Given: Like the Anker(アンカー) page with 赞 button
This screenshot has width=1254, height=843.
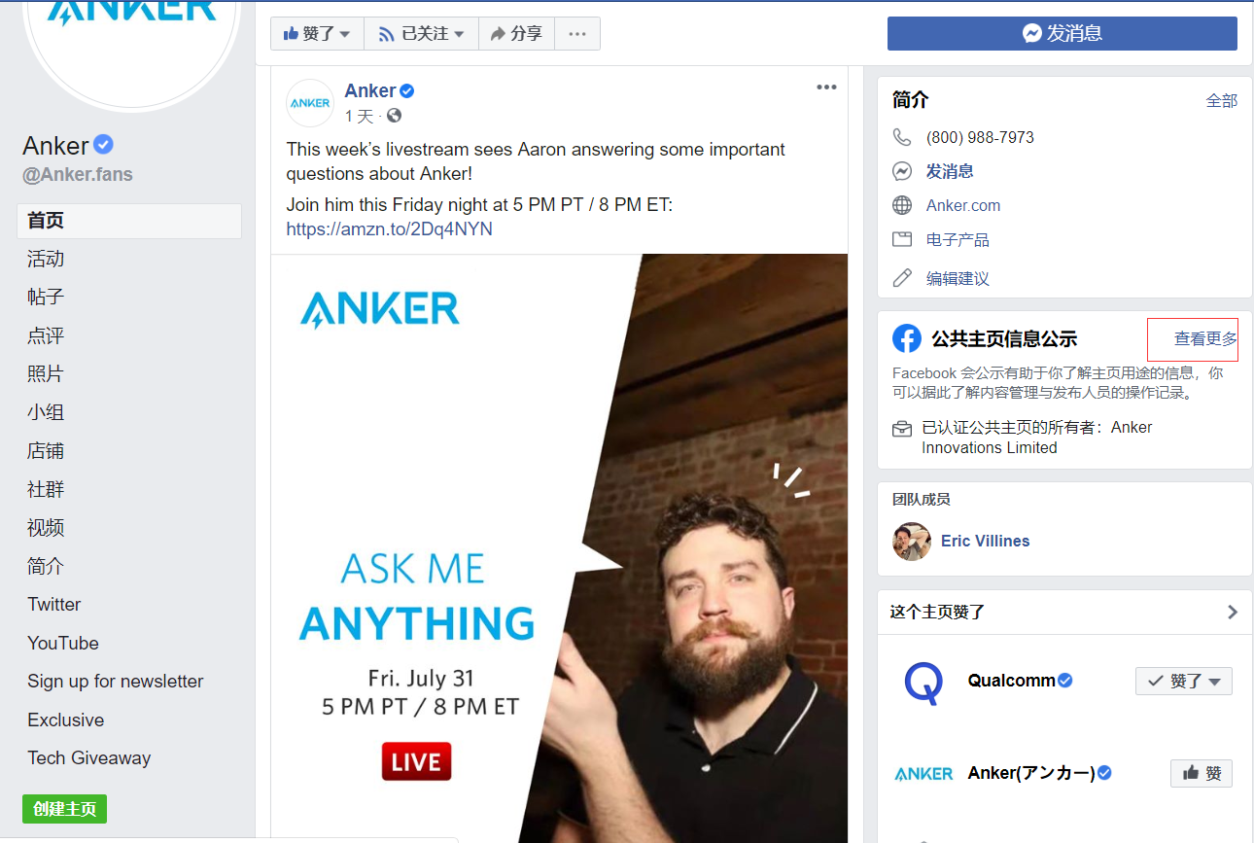Looking at the screenshot, I should (x=1202, y=773).
